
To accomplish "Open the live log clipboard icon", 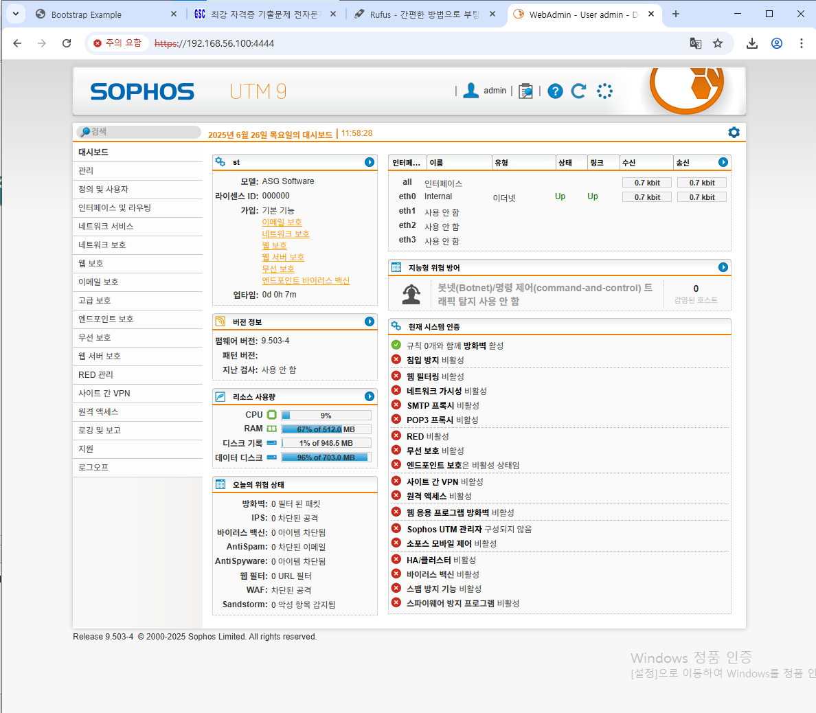I will pos(525,91).
